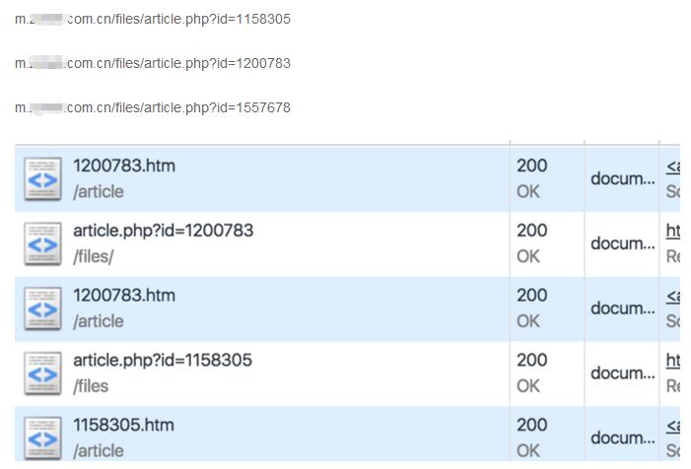Image resolution: width=691 pixels, height=469 pixels.
Task: Click the document icon beside article.php?id=1200783
Action: [42, 243]
